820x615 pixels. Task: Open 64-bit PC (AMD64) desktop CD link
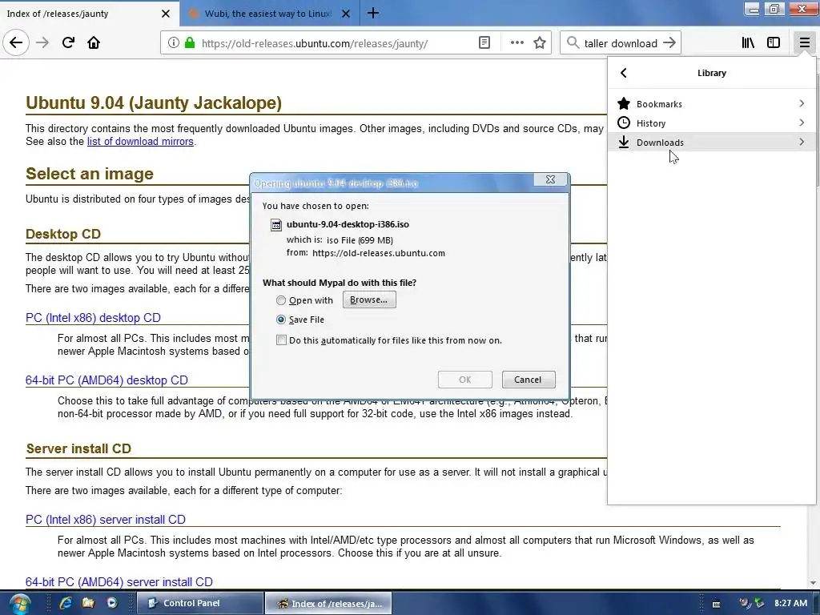tap(107, 380)
